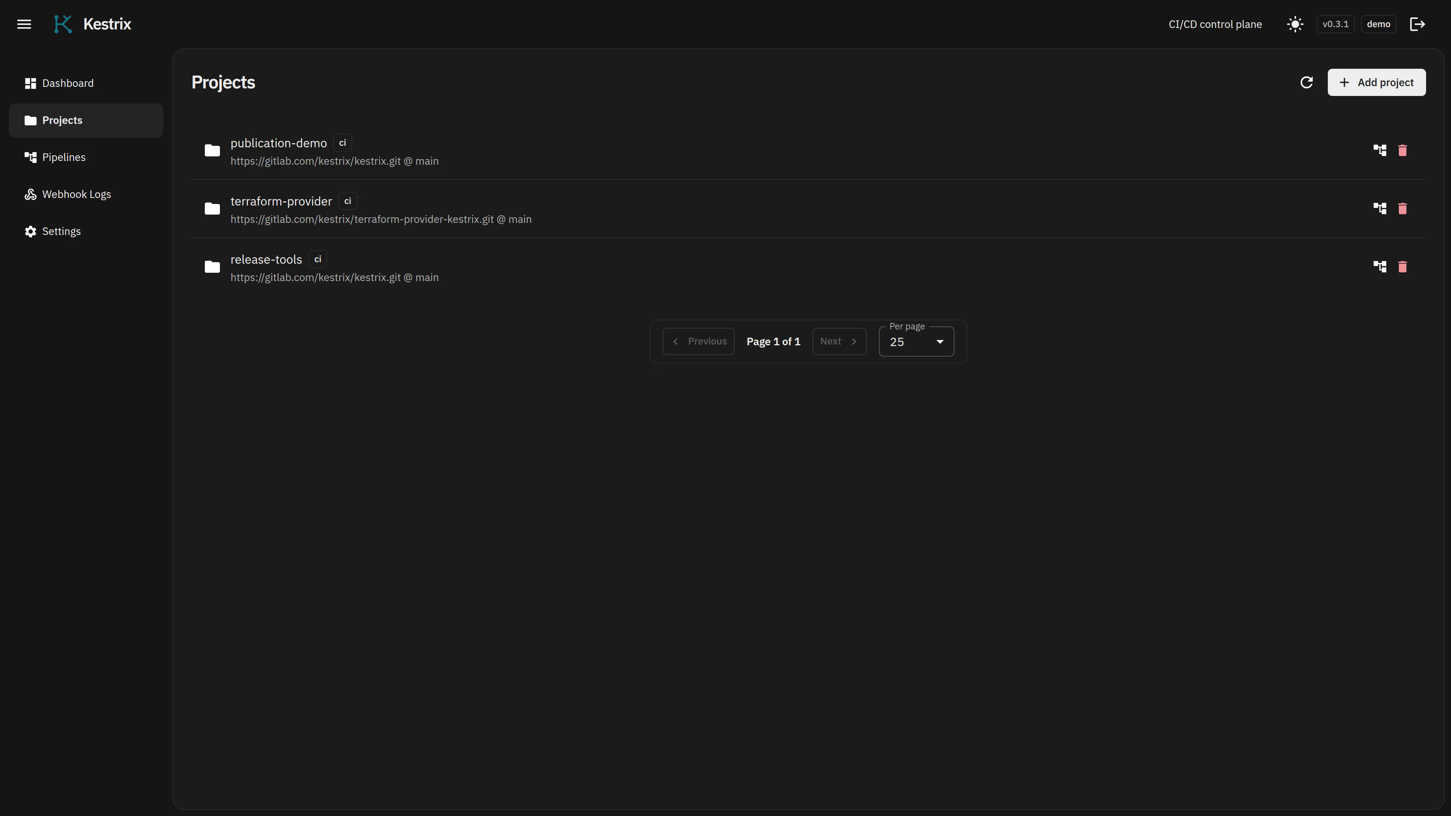Click terraform-provider-kestrix.git repository URL
The image size is (1451, 816).
point(381,219)
